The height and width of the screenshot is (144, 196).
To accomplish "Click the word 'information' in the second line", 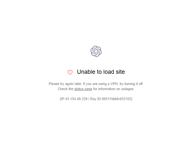I will tap(107, 89).
